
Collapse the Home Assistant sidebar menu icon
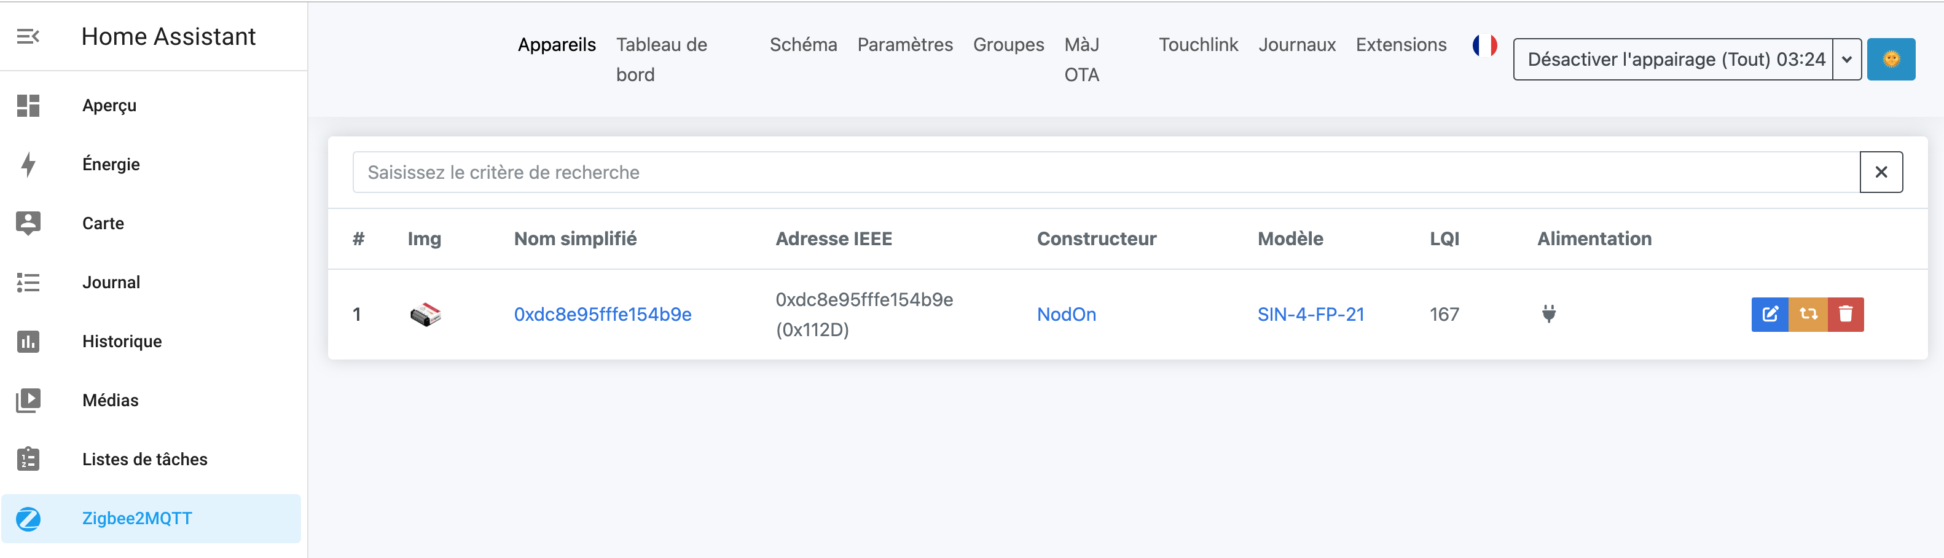pos(28,36)
